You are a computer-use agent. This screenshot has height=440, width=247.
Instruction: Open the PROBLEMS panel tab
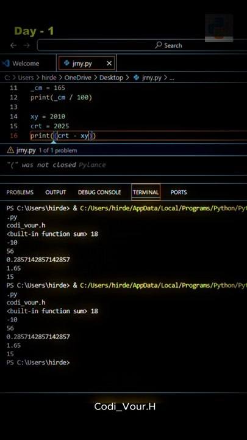tap(20, 193)
